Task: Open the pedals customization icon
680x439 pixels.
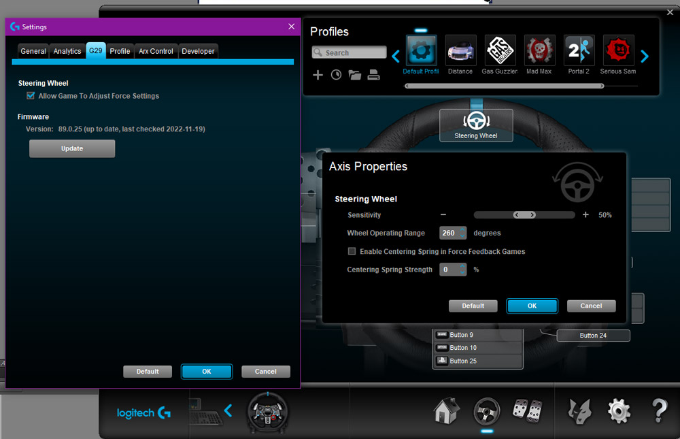Action: (528, 411)
